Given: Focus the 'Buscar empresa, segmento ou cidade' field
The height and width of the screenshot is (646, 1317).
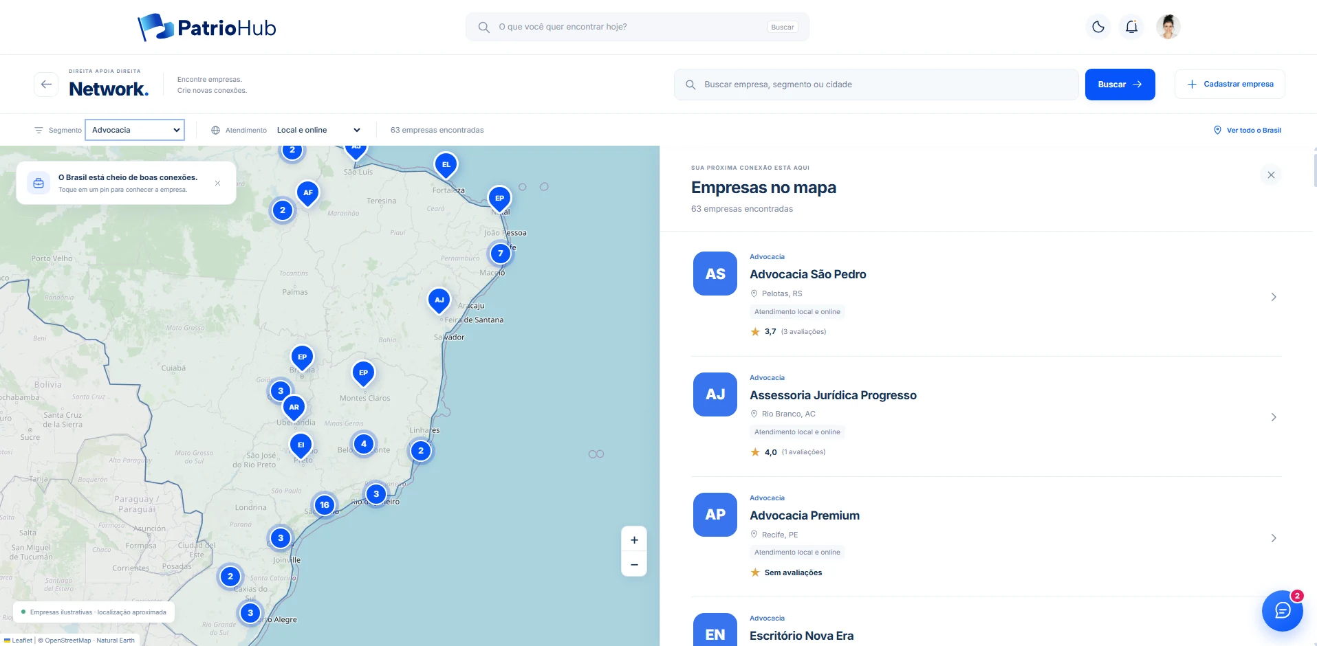Looking at the screenshot, I should click(875, 85).
